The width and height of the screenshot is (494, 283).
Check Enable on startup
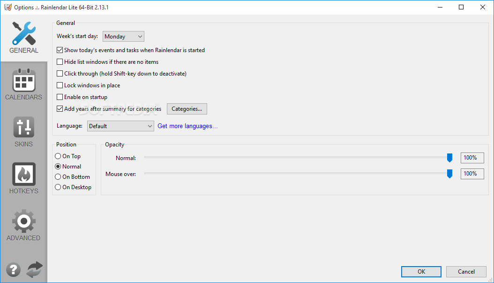pyautogui.click(x=82, y=97)
